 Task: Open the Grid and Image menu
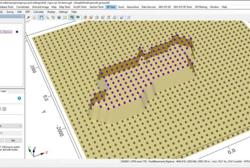(40, 7)
